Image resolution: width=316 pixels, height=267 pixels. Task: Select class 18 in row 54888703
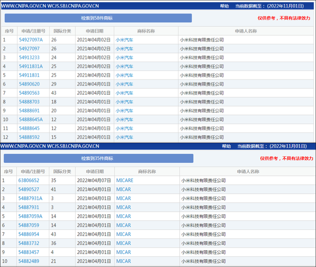click(x=54, y=102)
